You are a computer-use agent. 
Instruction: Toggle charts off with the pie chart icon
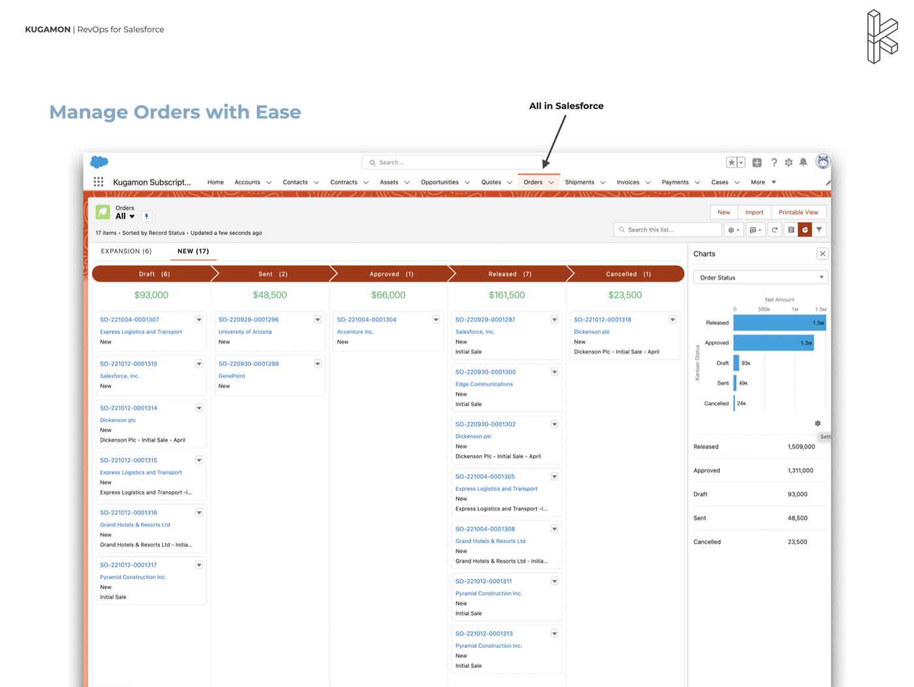pyautogui.click(x=805, y=229)
